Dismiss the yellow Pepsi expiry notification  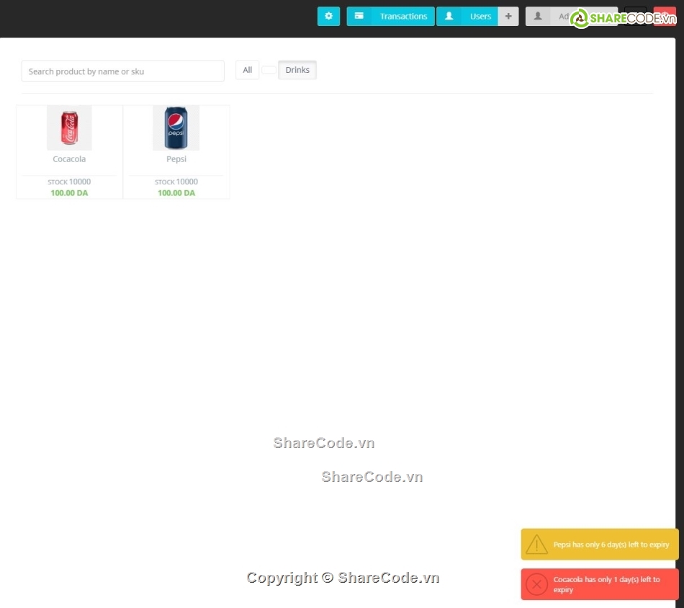(611, 545)
